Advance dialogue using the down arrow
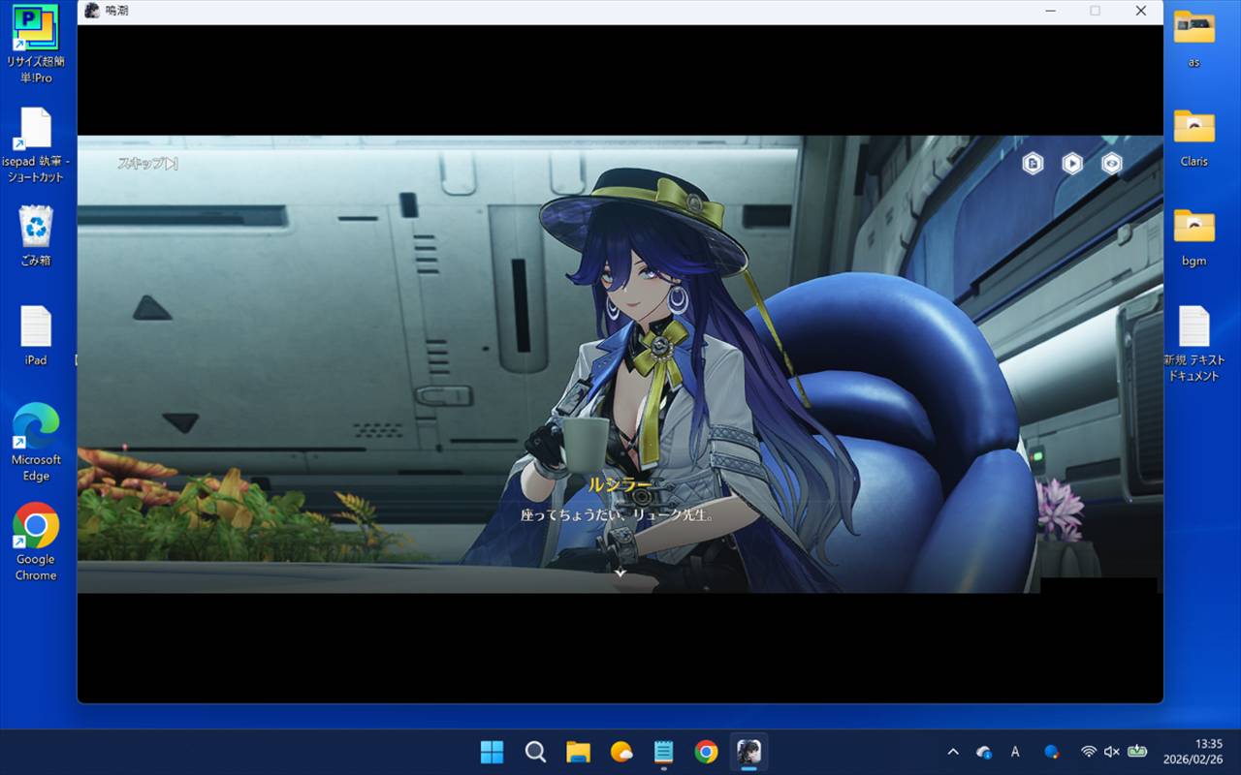 [x=620, y=573]
